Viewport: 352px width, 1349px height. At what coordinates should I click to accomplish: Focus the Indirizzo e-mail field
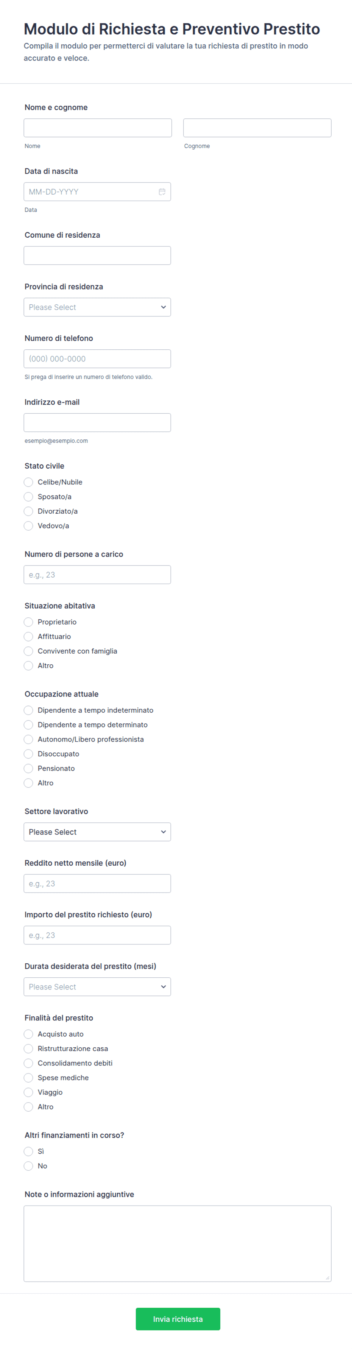pos(97,423)
